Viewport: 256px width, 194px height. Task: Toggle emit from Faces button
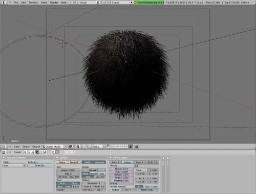click(x=74, y=183)
